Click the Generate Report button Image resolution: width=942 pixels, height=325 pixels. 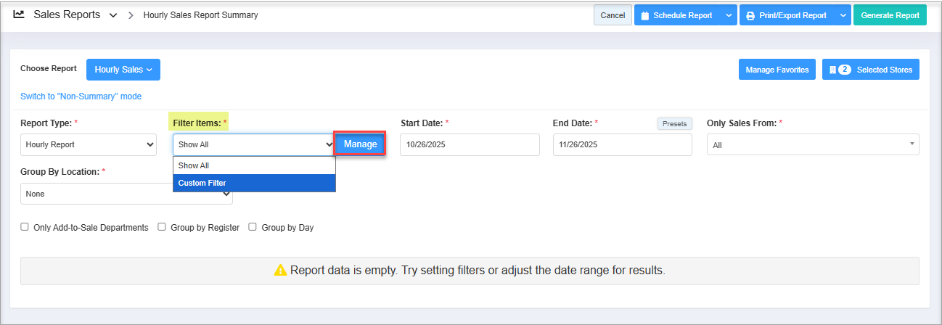(889, 15)
